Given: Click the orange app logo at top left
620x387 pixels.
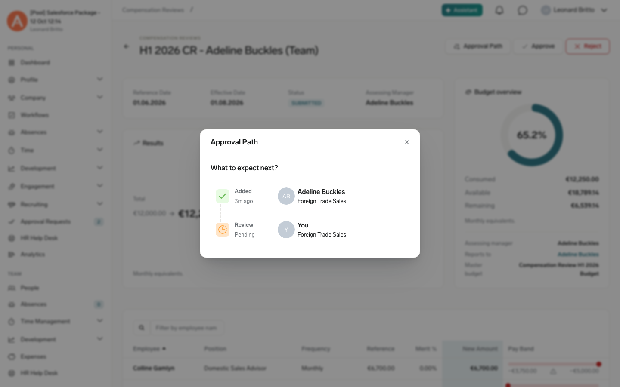Looking at the screenshot, I should pyautogui.click(x=17, y=21).
